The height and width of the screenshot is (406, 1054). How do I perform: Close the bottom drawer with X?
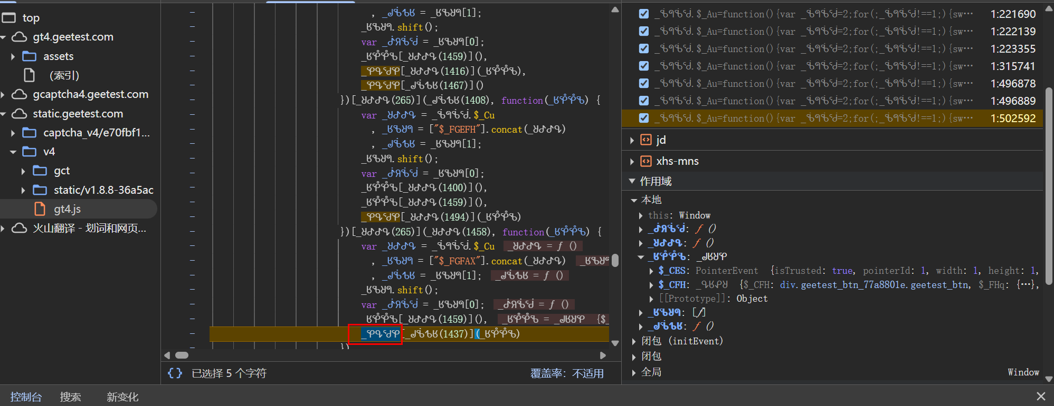coord(1041,397)
